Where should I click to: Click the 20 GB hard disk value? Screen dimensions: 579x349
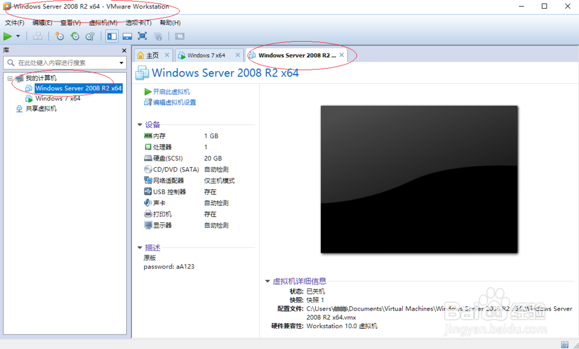(x=213, y=158)
